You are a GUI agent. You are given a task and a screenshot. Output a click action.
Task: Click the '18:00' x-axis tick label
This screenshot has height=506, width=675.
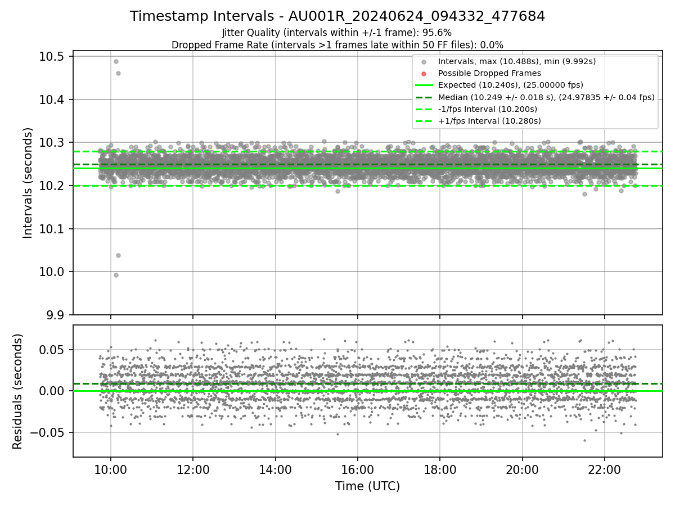440,469
